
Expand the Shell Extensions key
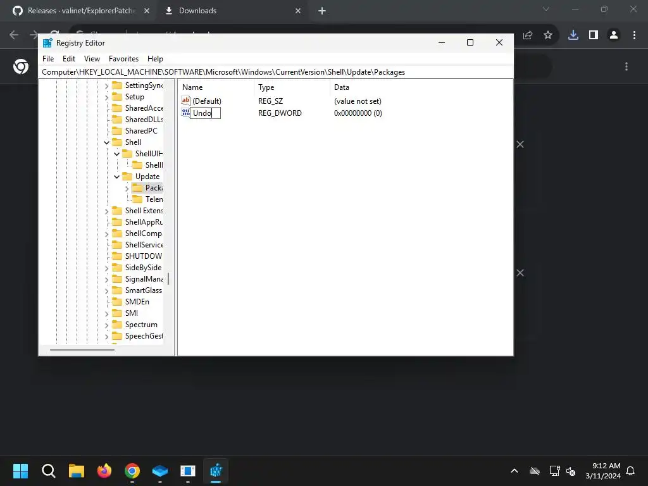pos(106,211)
